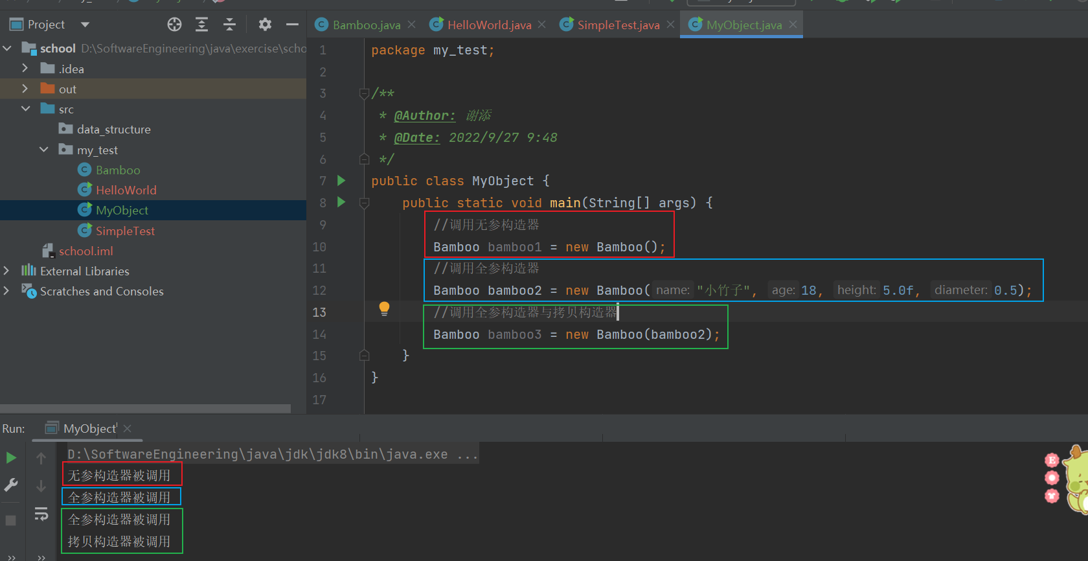Collapse the school project root
1088x561 pixels.
tap(8, 49)
